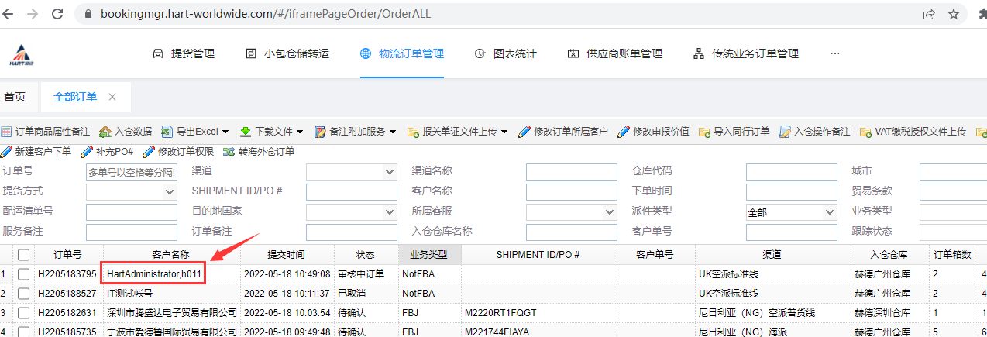This screenshot has width=987, height=337.
Task: Open 订单商品属性备注 from the toolbar
Action: point(46,132)
